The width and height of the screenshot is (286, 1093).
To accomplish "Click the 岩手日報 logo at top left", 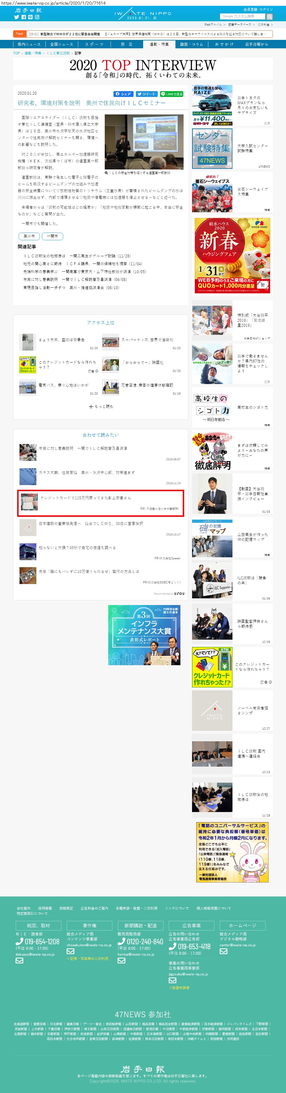I will tap(28, 10).
